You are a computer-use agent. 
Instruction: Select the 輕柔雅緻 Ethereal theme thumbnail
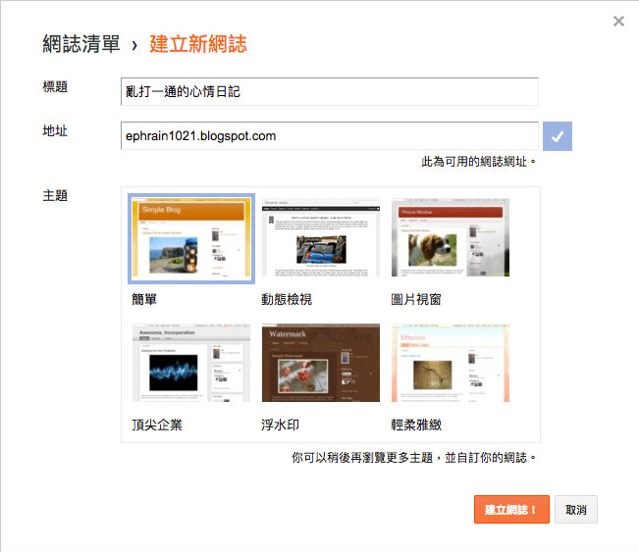[451, 363]
